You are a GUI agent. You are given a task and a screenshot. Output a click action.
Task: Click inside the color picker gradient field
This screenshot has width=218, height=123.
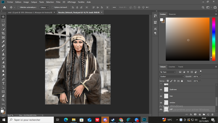(187, 39)
